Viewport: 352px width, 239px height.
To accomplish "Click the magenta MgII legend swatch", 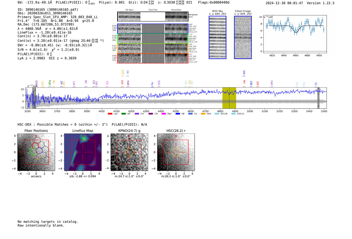I will (x=163, y=114).
